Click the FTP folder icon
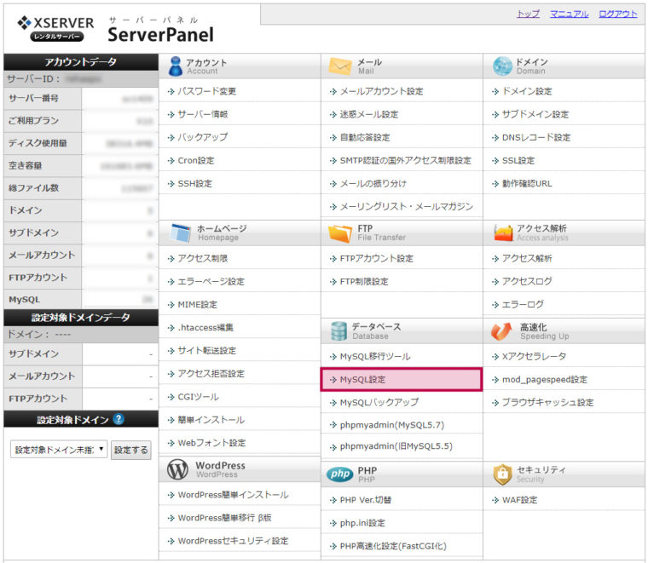This screenshot has height=563, width=648. tap(339, 233)
